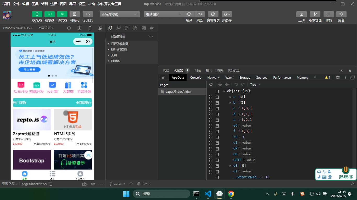Open 版本管理 version management

(315, 14)
